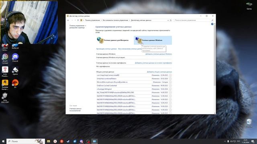The height and width of the screenshot is (144, 257).
Task: Show hidden system tray icons
Action: [225, 141]
